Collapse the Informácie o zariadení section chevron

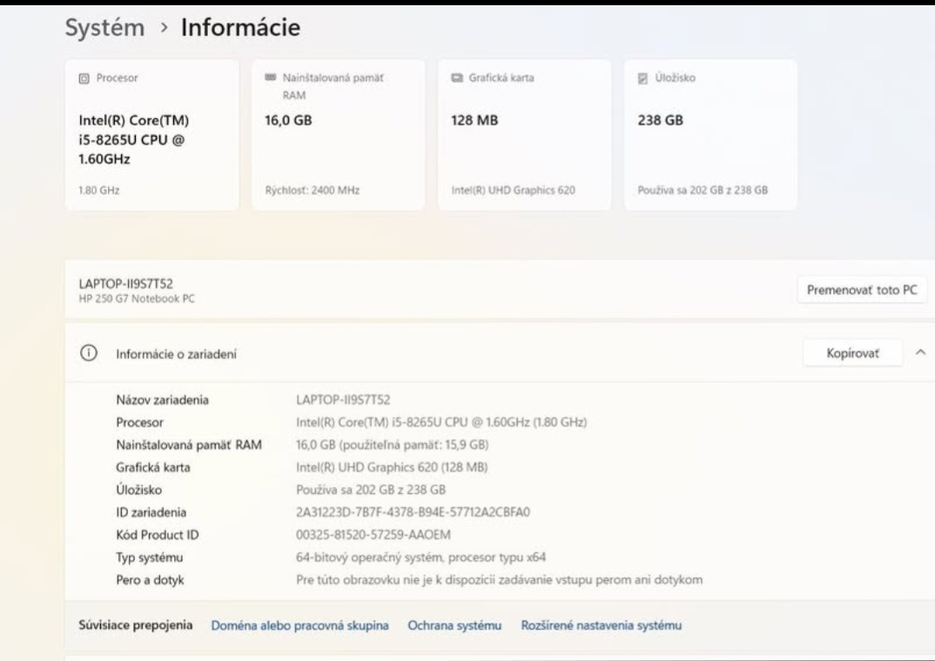tap(921, 353)
